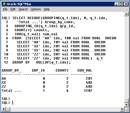Minimize the SQL*Plus window

pyautogui.click(x=117, y=4)
